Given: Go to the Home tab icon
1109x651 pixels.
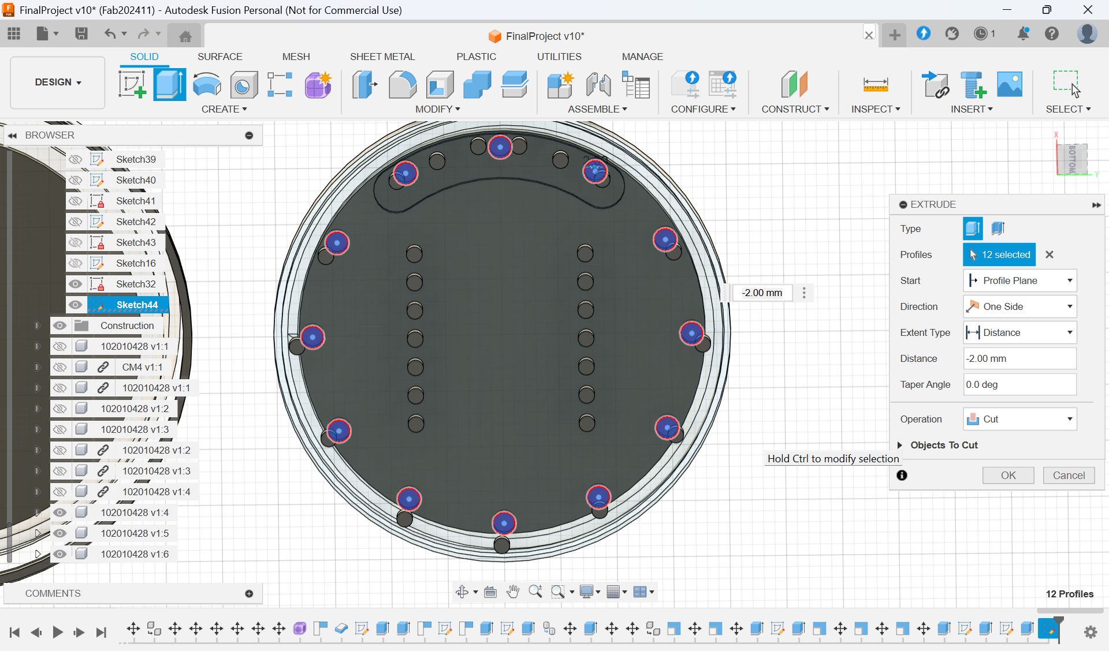Looking at the screenshot, I should click(185, 36).
